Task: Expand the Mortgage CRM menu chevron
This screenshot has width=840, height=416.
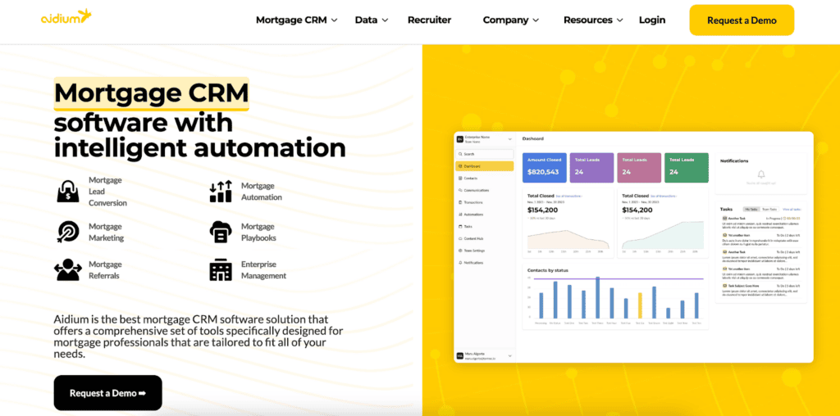Action: [x=335, y=20]
